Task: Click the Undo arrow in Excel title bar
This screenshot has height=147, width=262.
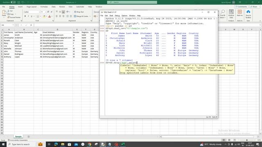Action: (23, 2)
